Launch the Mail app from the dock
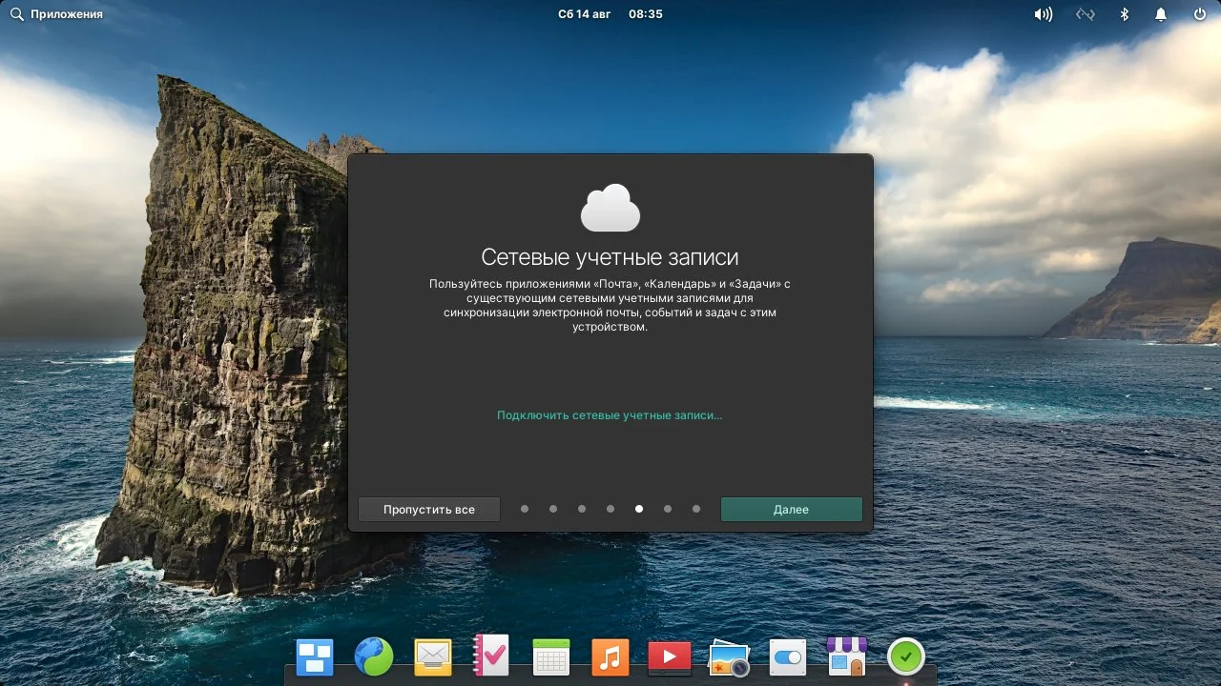This screenshot has height=686, width=1221. pyautogui.click(x=432, y=656)
